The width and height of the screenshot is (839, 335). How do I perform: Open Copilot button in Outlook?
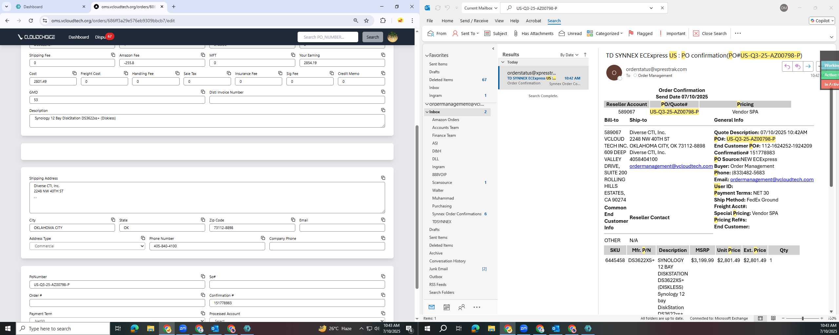click(822, 21)
